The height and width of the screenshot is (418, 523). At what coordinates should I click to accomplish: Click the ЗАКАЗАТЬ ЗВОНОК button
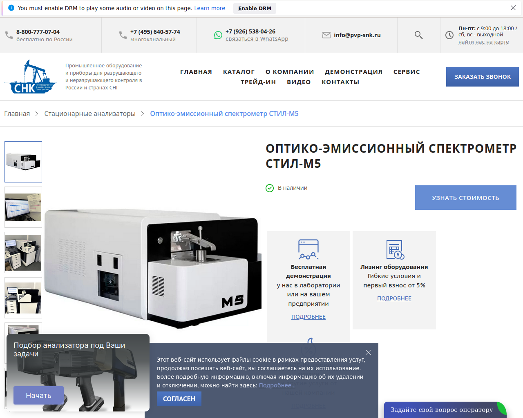(483, 77)
